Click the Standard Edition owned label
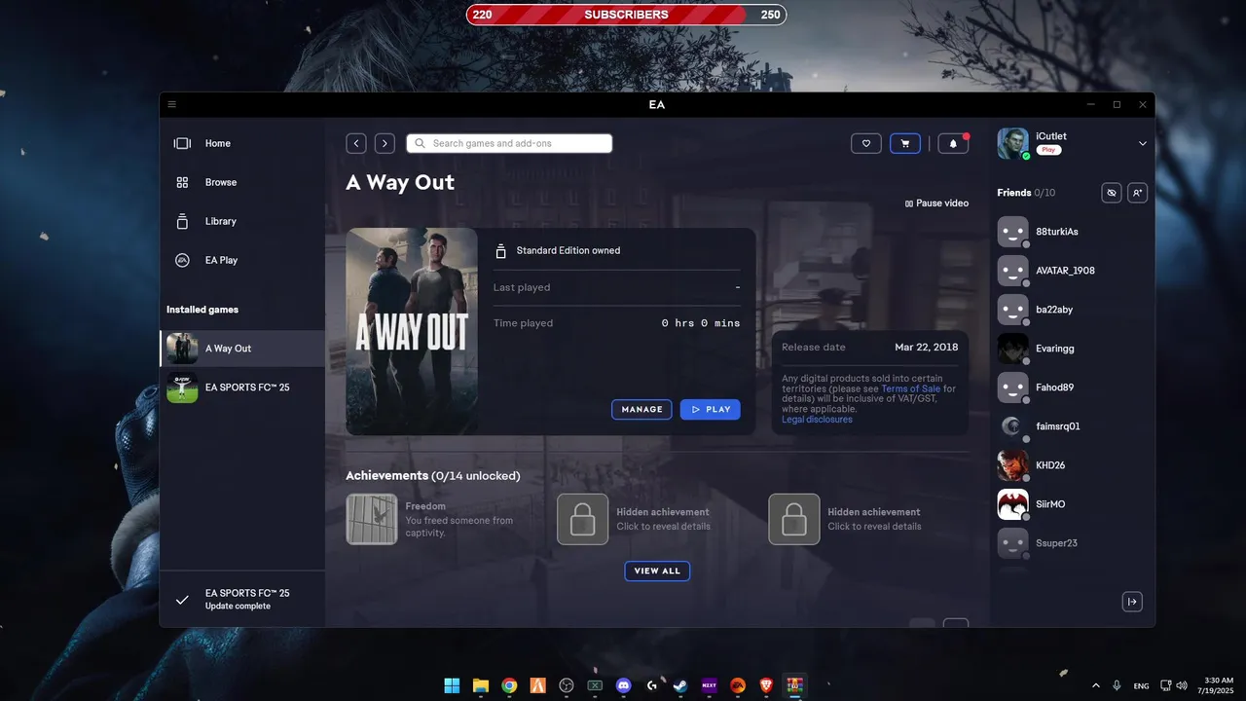The width and height of the screenshot is (1246, 701). tap(568, 251)
